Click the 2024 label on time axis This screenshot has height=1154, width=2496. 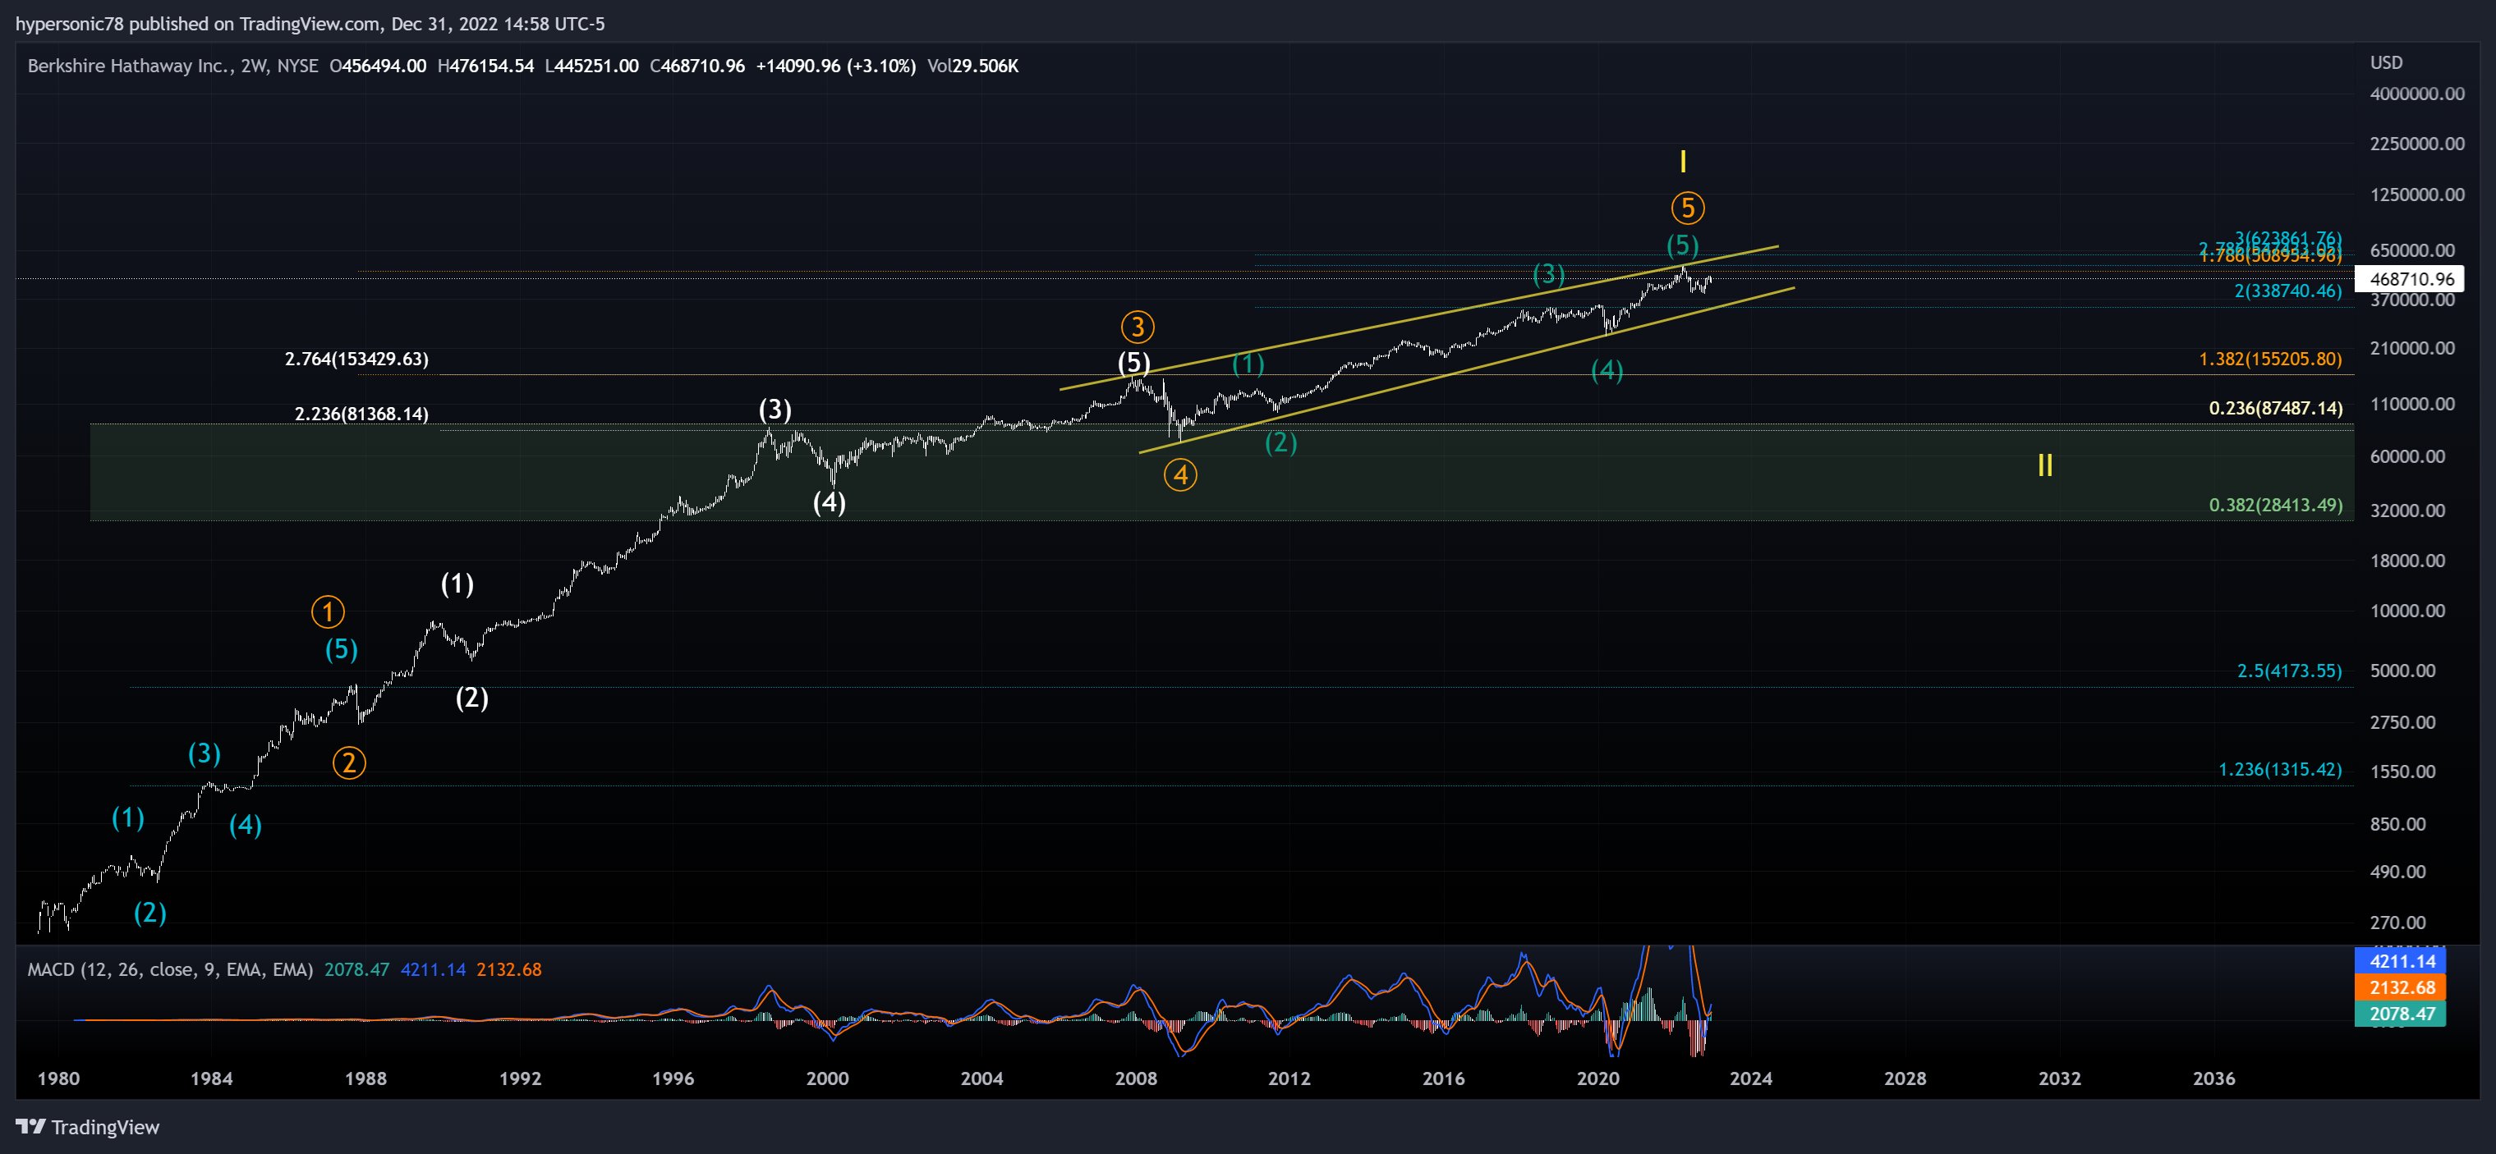click(1751, 1078)
